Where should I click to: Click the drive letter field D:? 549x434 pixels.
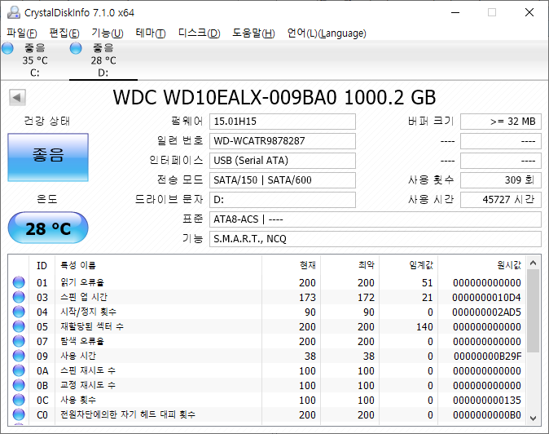point(283,200)
